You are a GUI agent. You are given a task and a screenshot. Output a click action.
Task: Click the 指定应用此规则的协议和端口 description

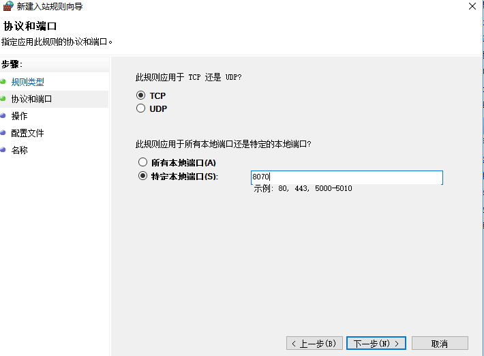pyautogui.click(x=57, y=42)
